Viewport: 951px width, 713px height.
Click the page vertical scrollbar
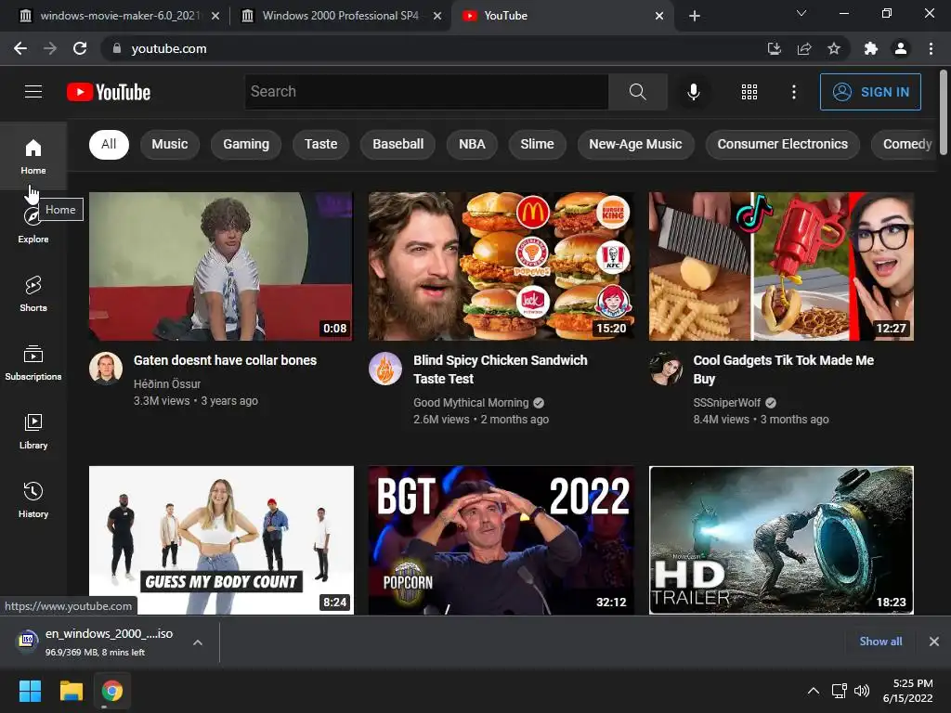tap(944, 112)
